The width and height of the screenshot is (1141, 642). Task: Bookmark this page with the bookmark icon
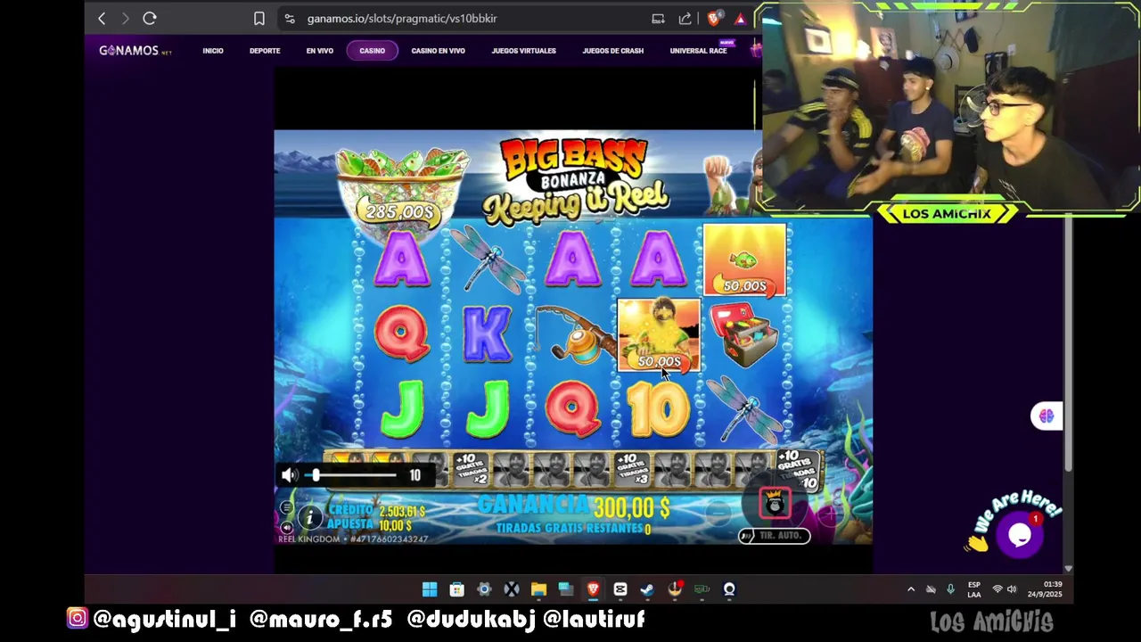[259, 18]
